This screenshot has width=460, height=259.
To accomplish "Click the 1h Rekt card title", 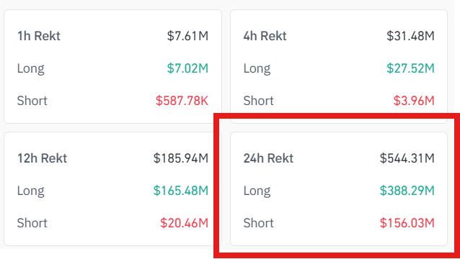I will click(x=39, y=36).
